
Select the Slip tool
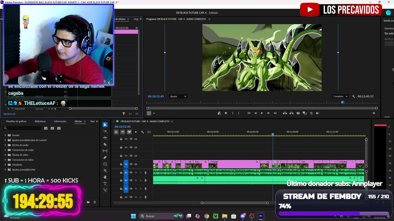pos(105,151)
